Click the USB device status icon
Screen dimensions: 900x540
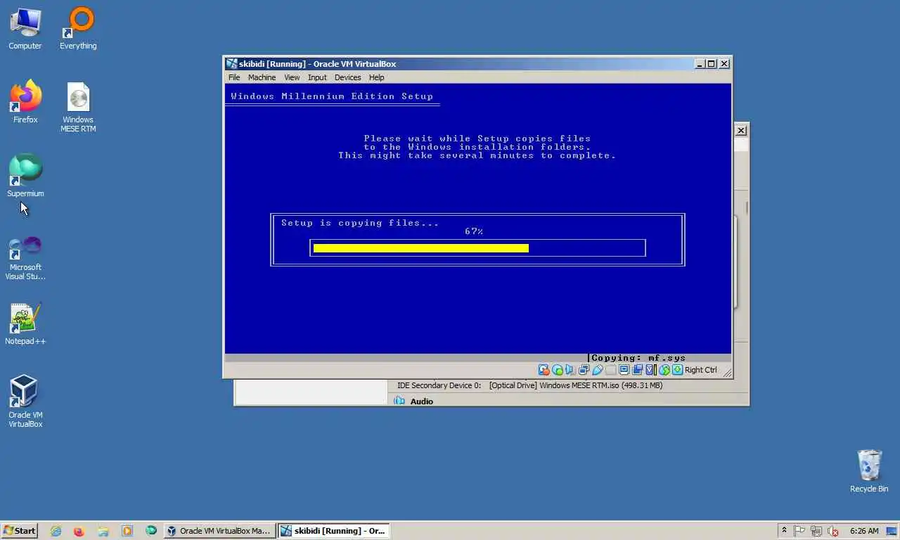click(x=597, y=370)
